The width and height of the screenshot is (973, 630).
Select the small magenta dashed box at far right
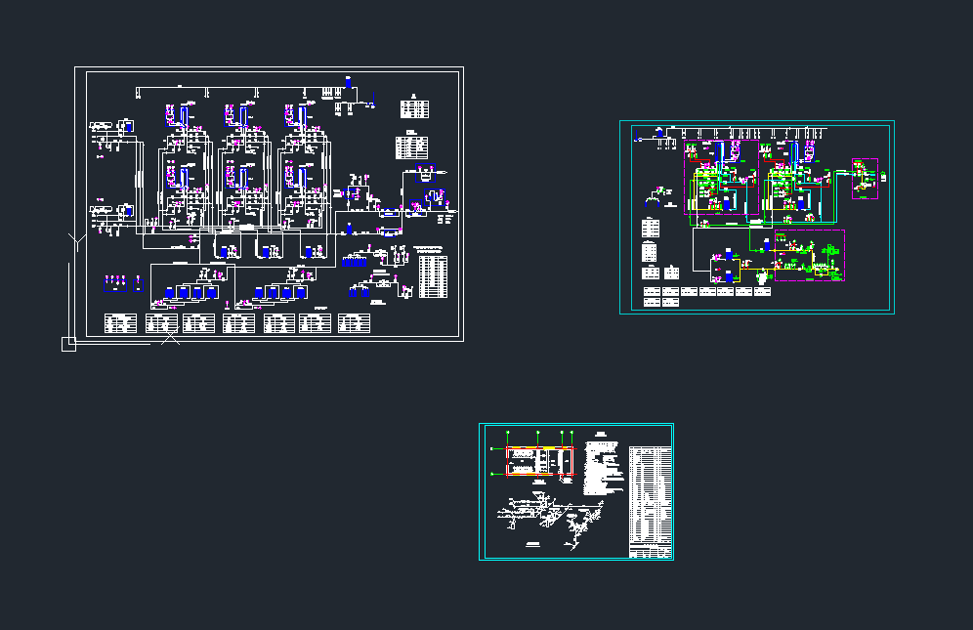865,178
